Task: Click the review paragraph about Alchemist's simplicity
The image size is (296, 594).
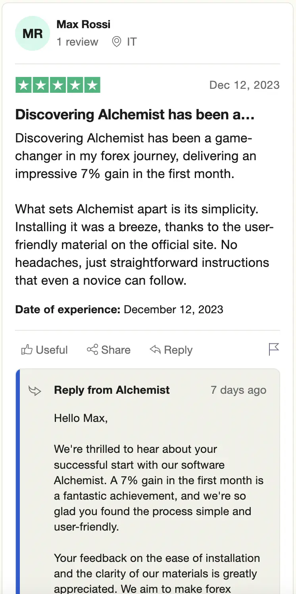Action: click(142, 244)
